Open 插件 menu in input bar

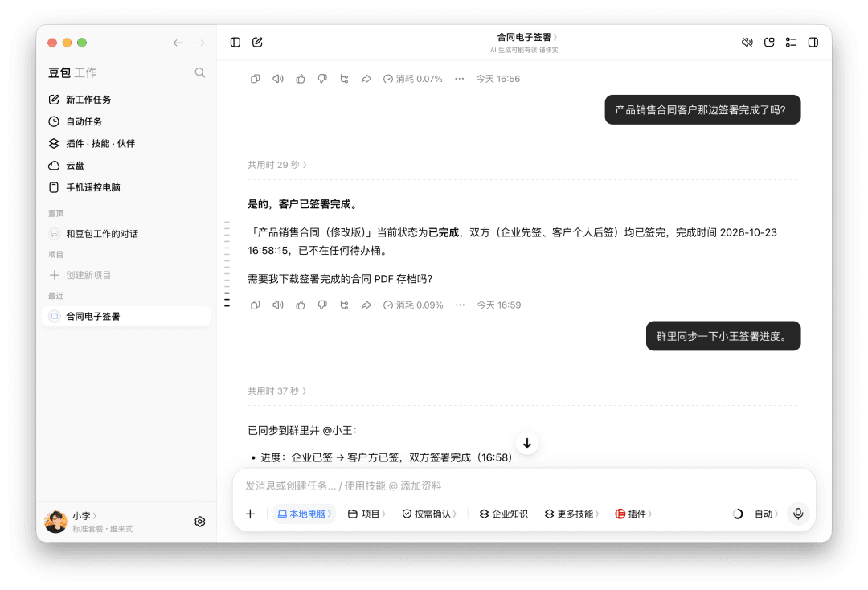(633, 514)
